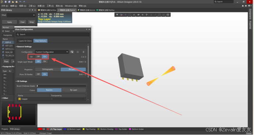Switch to Layers & Colors tab

(x=25, y=41)
